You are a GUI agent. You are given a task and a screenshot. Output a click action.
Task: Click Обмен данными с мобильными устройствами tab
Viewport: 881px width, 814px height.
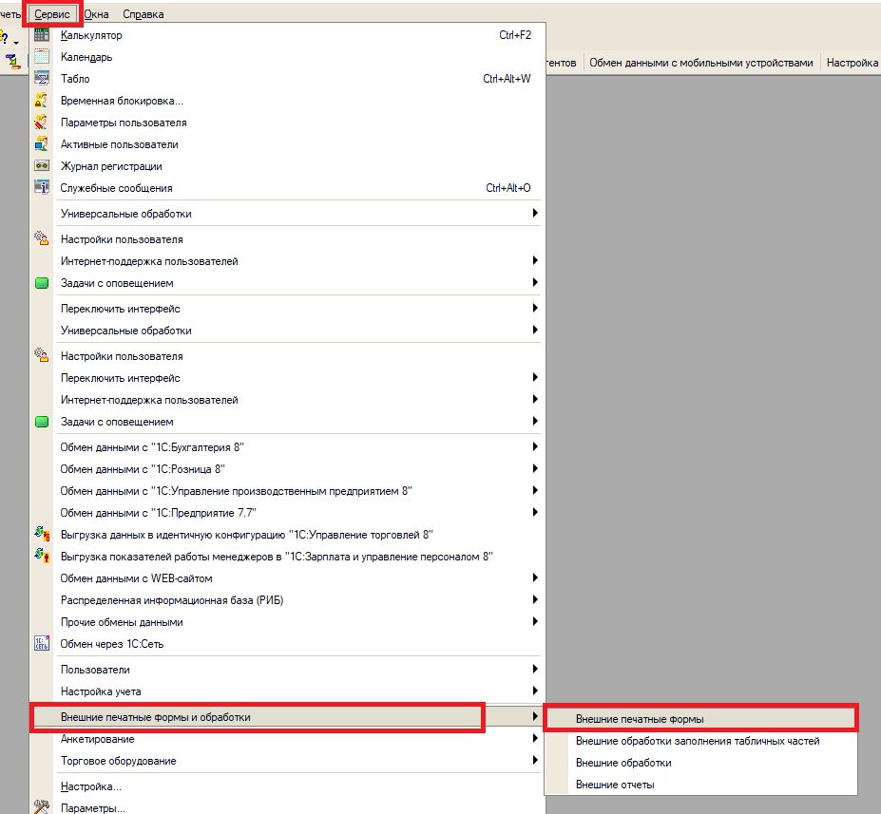(700, 63)
